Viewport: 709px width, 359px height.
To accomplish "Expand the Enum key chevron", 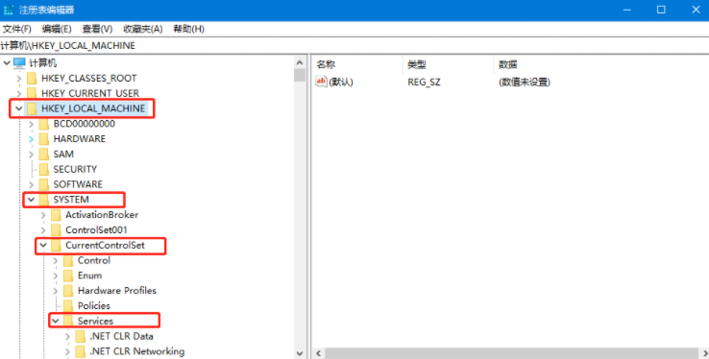I will [x=55, y=275].
